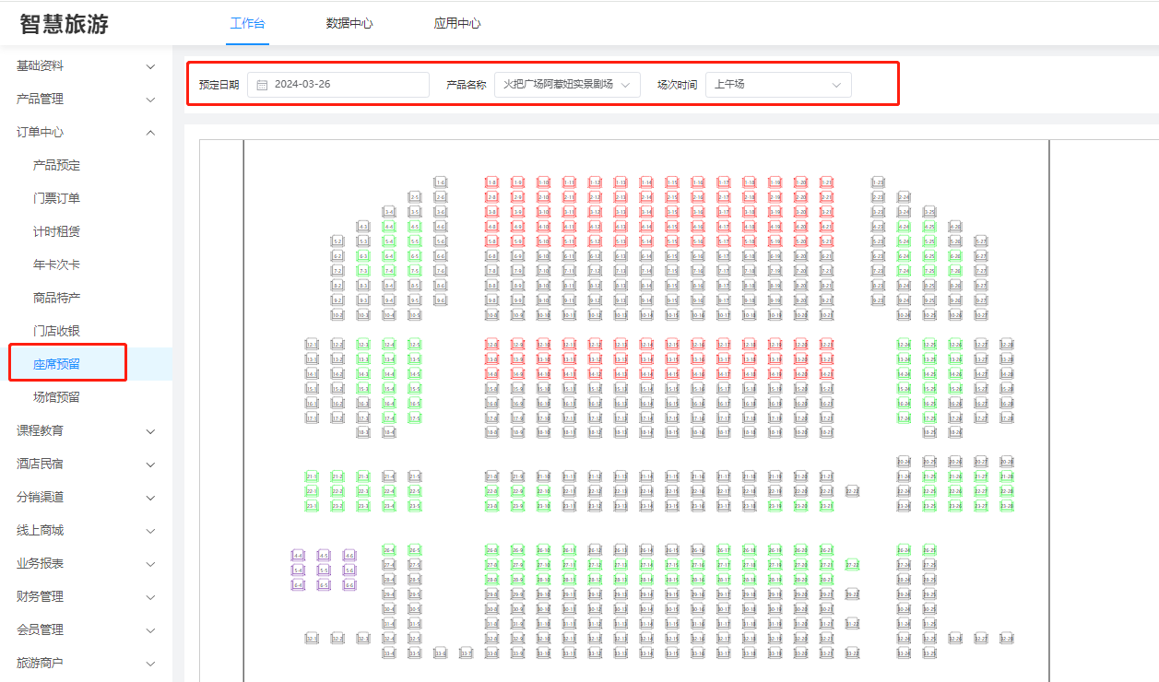Screen dimensions: 1159x682
Task: Open the 产品名称 dropdown
Action: click(567, 85)
